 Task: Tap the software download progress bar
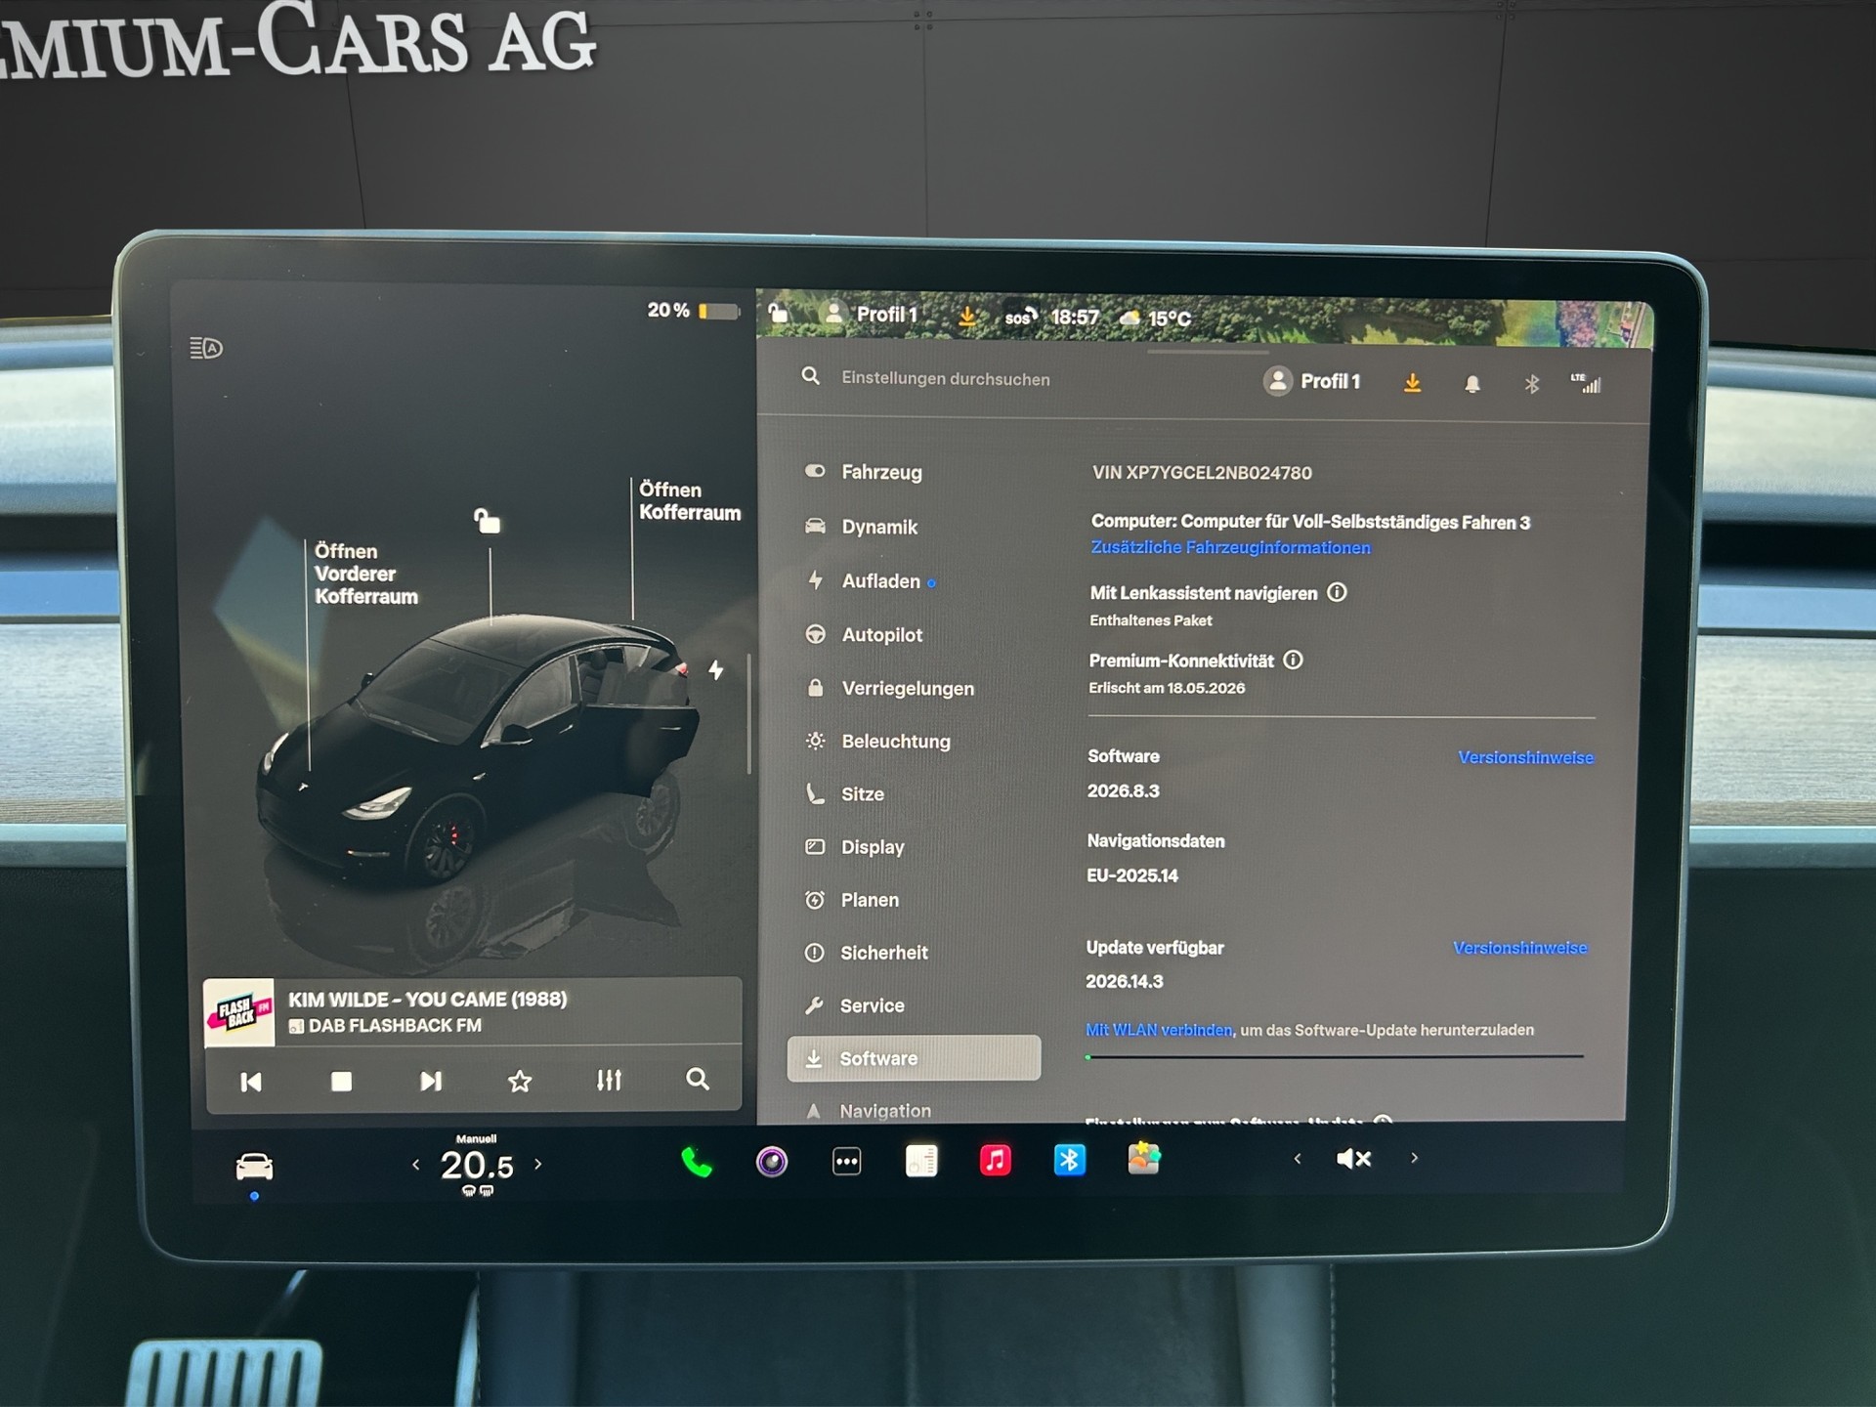1334,1057
